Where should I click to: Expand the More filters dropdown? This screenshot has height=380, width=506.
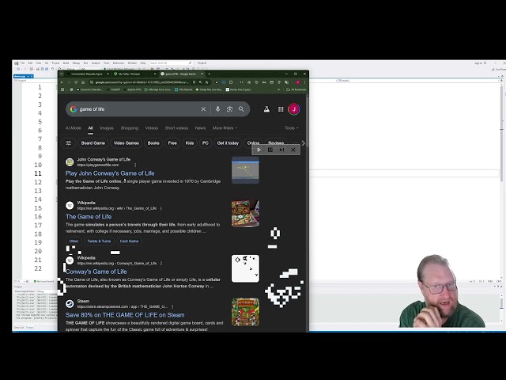pos(225,128)
